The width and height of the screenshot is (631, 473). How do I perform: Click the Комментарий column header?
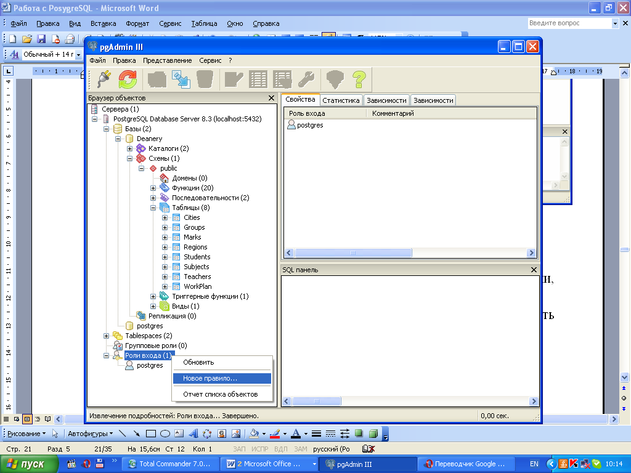coord(452,113)
